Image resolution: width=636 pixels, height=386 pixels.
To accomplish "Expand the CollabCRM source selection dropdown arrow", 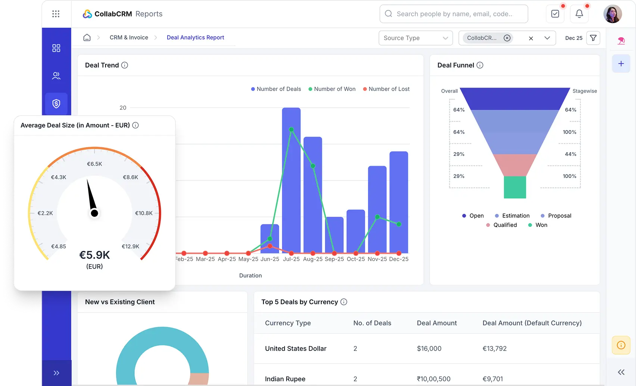I will pyautogui.click(x=547, y=38).
